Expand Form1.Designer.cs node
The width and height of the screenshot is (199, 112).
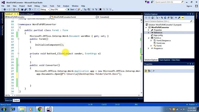pyautogui.click(x=151, y=40)
